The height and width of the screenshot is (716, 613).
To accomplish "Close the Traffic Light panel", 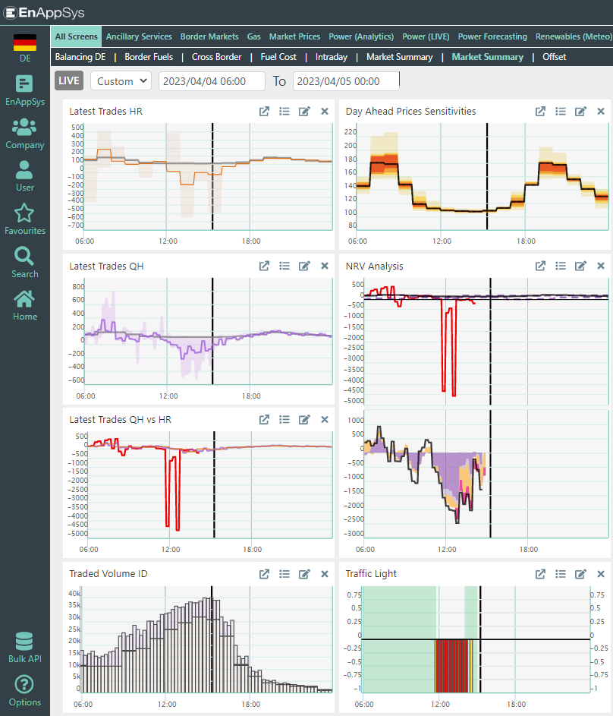I will point(601,574).
